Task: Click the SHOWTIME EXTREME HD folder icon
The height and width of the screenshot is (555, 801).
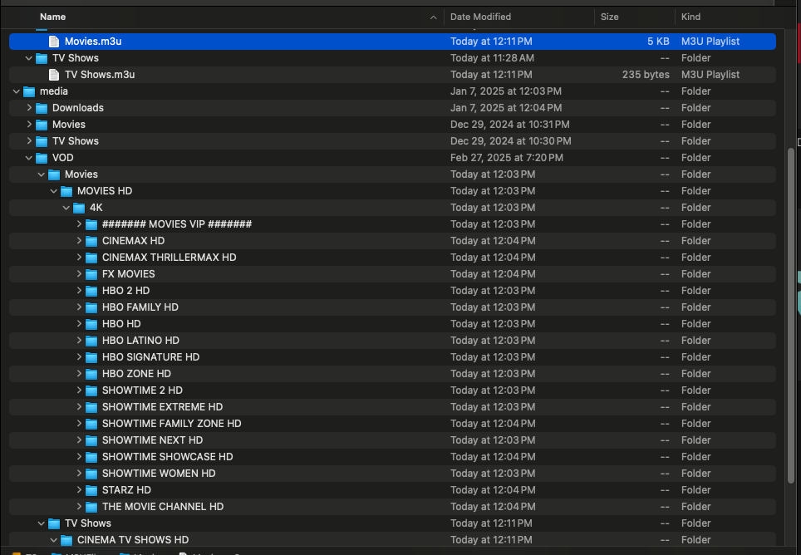Action: coord(91,407)
